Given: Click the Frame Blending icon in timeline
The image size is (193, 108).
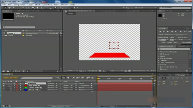Looking at the screenshot, I should pyautogui.click(x=78, y=78).
